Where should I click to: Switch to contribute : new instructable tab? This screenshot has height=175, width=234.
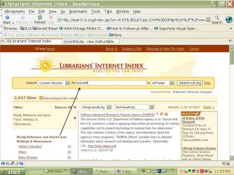[x=91, y=41]
